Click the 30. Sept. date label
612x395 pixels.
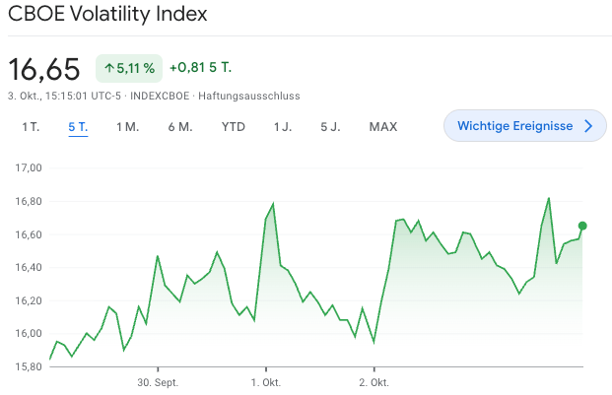pyautogui.click(x=157, y=382)
